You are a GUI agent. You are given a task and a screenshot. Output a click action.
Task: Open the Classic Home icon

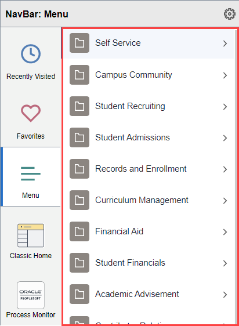point(31,236)
